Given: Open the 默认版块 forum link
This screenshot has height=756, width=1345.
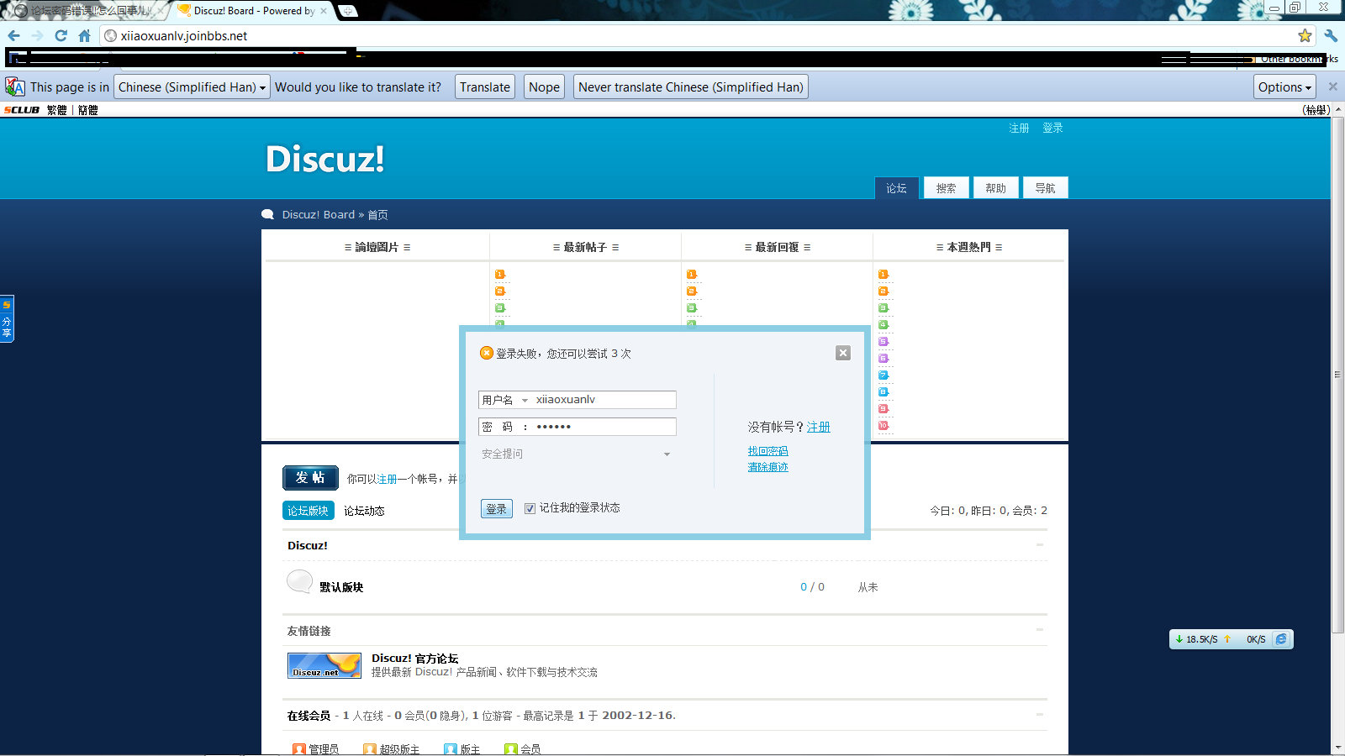Looking at the screenshot, I should tap(341, 587).
